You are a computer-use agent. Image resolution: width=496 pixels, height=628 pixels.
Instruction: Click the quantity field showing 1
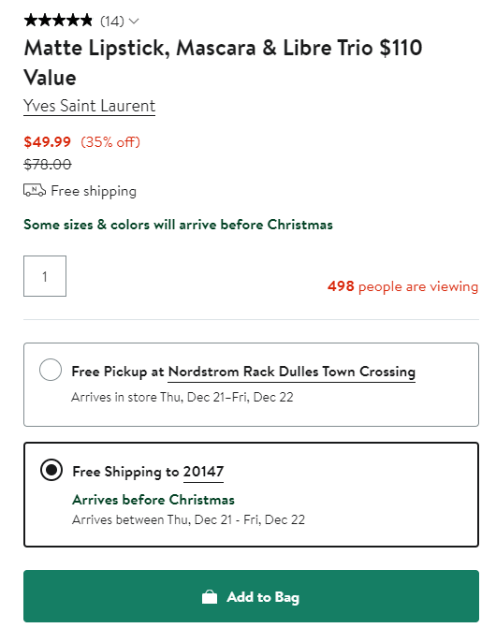click(x=45, y=276)
